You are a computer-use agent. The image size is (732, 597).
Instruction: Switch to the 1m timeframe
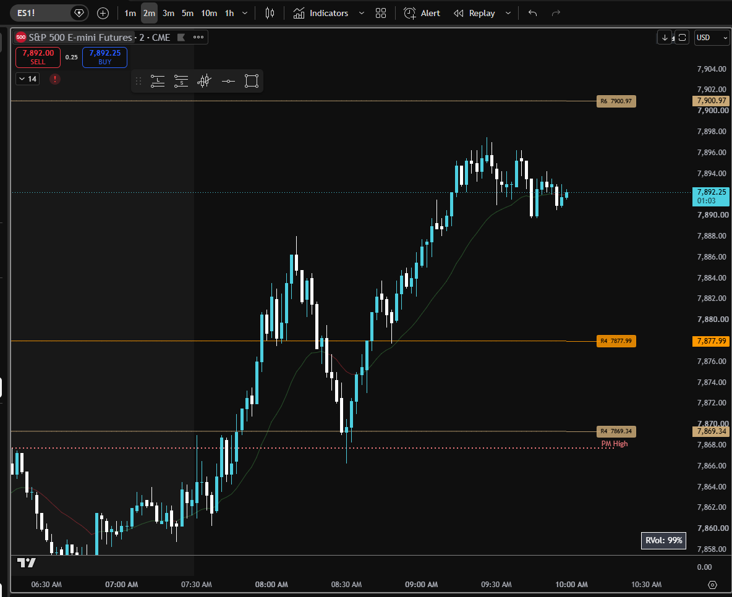(130, 13)
